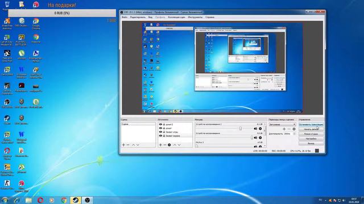Click the taskbar clock
Viewport: 364px width, 204px height.
pos(354,200)
